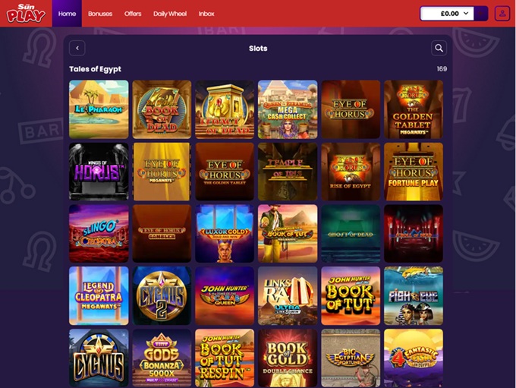The width and height of the screenshot is (516, 388).
Task: Open the user account profile icon
Action: point(502,14)
